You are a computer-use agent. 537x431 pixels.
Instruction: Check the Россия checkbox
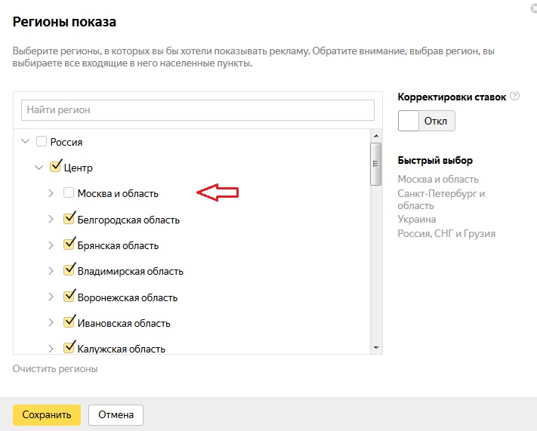(42, 141)
